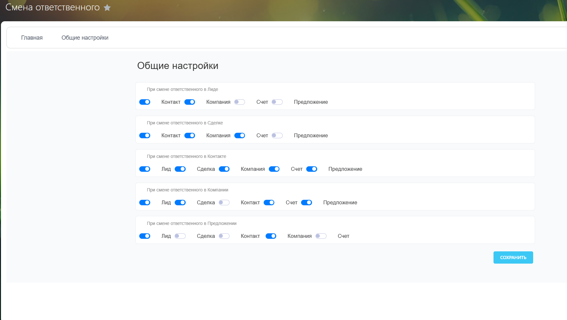Toggle switch left of Предложение in Компания section
The image size is (567, 320).
306,203
